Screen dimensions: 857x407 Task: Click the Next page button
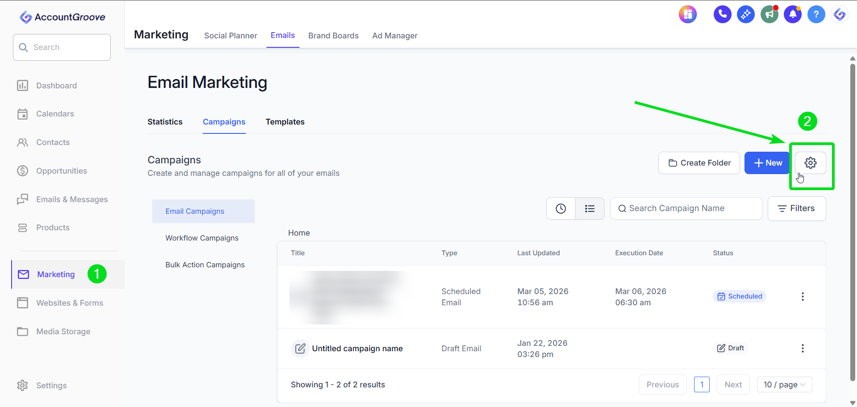click(x=733, y=385)
